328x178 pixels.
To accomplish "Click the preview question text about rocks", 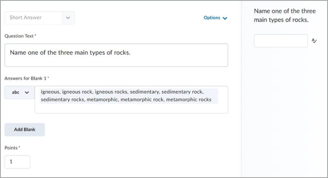I will point(285,16).
